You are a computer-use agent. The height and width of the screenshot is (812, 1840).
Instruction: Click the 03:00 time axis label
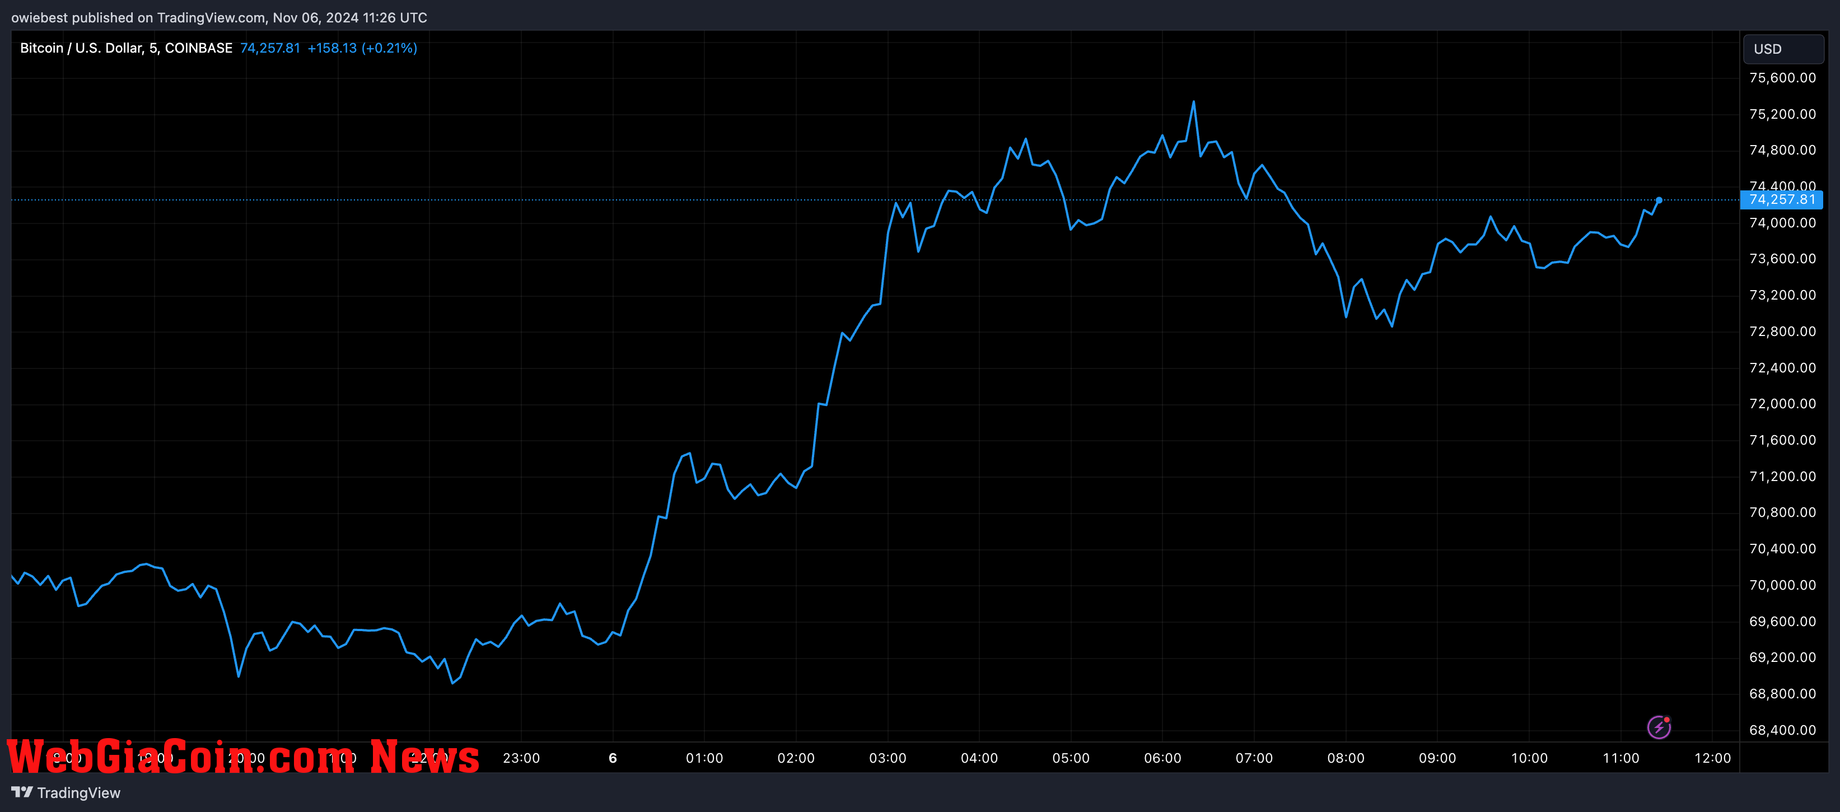point(888,758)
